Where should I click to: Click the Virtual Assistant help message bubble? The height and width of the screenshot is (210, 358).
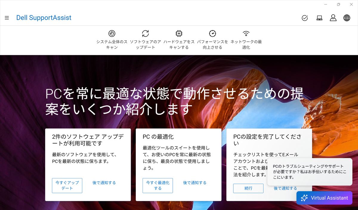tap(309, 172)
